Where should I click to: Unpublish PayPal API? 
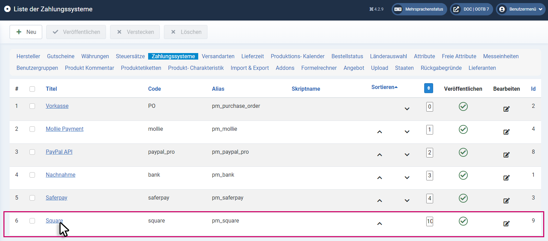click(463, 152)
